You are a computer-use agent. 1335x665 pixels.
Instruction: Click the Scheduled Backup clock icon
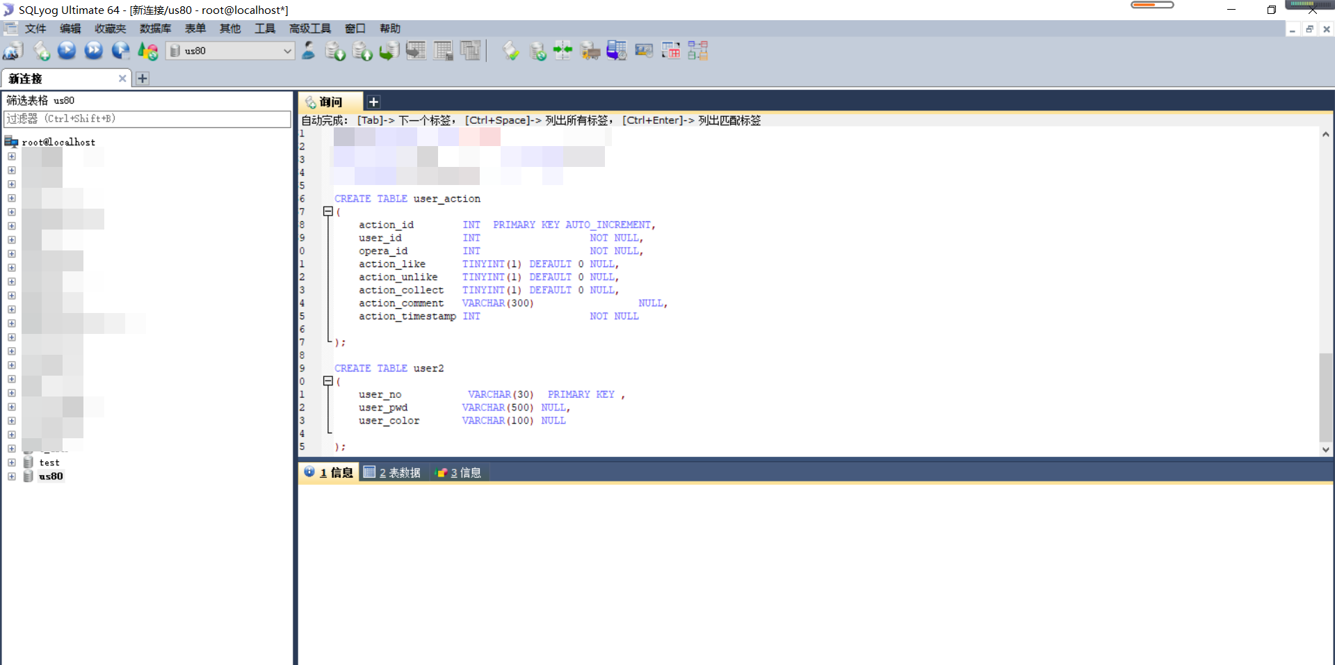pos(617,51)
